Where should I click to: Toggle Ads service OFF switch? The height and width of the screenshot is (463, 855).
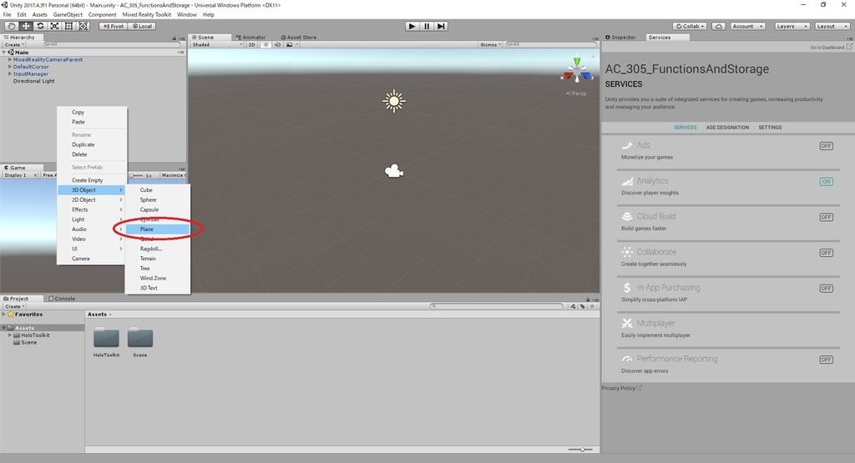pos(826,146)
